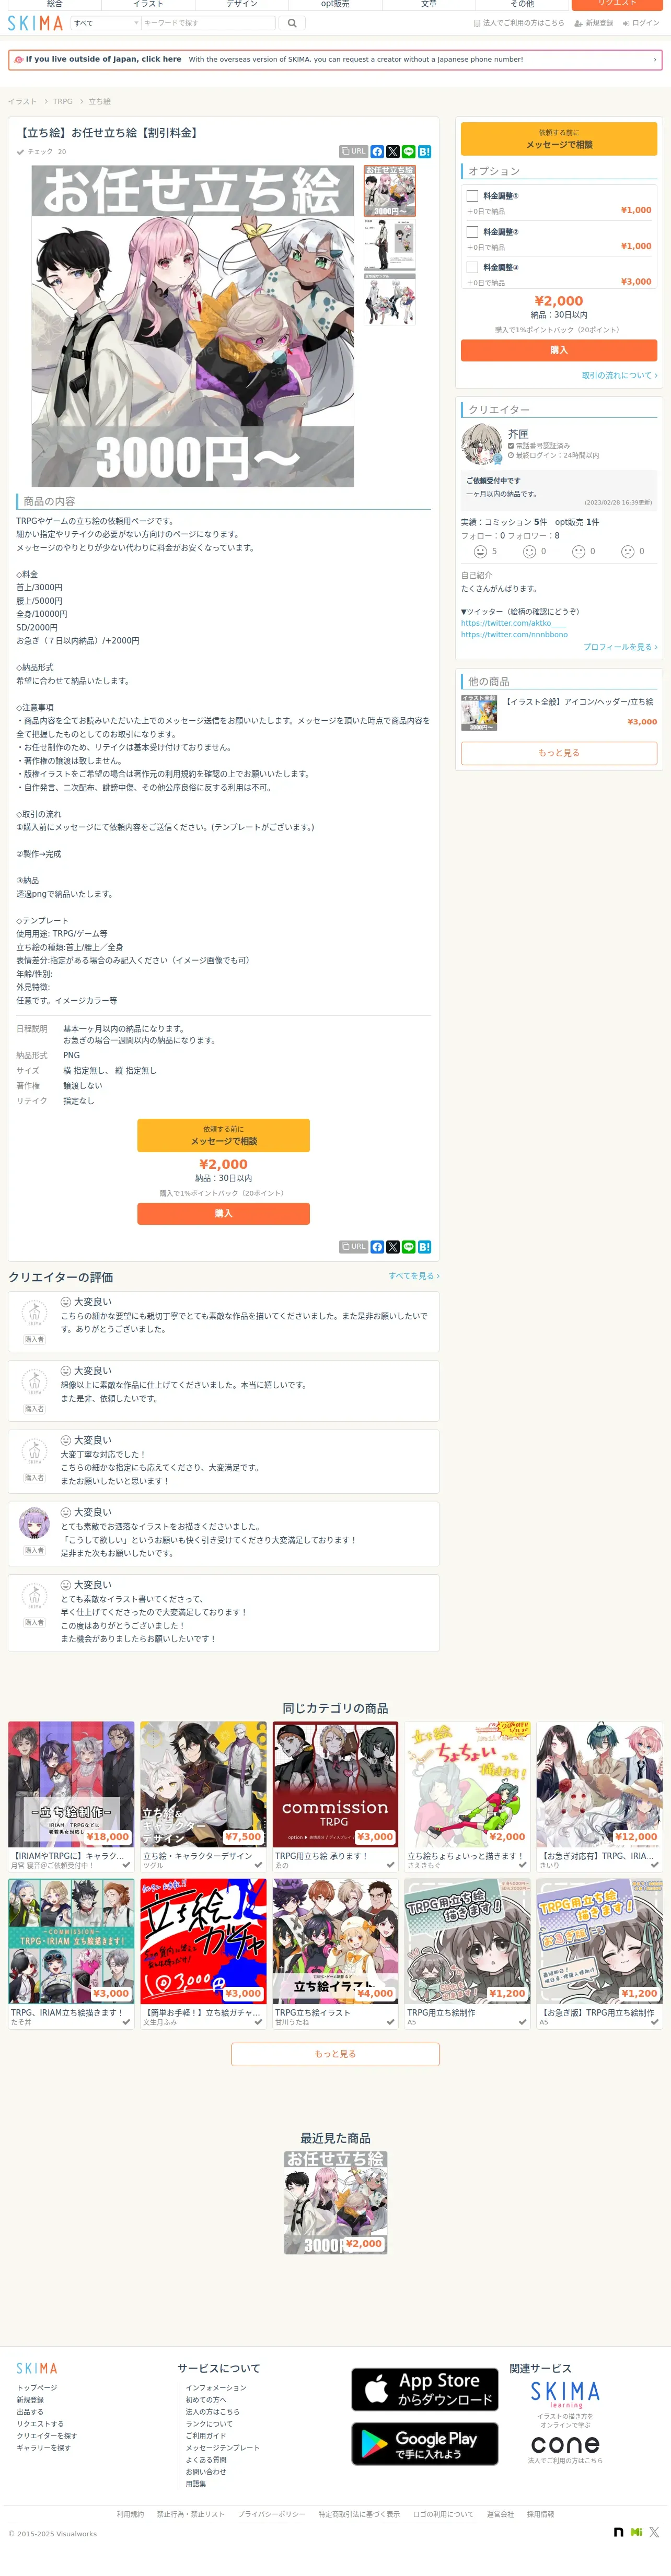
Task: Open プロフィールを見る link
Action: pyautogui.click(x=620, y=647)
